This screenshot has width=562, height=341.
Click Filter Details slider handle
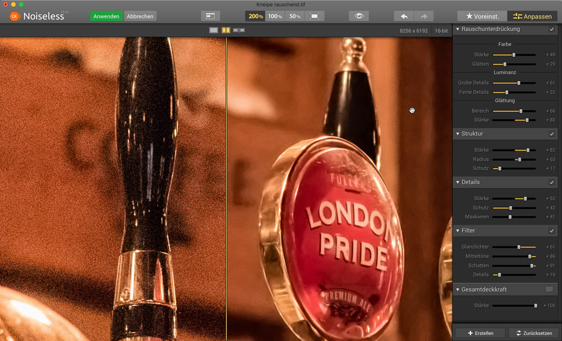(x=499, y=275)
